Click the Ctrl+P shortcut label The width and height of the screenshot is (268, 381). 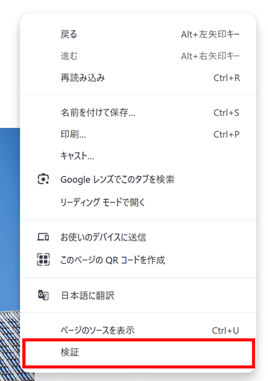click(x=226, y=135)
